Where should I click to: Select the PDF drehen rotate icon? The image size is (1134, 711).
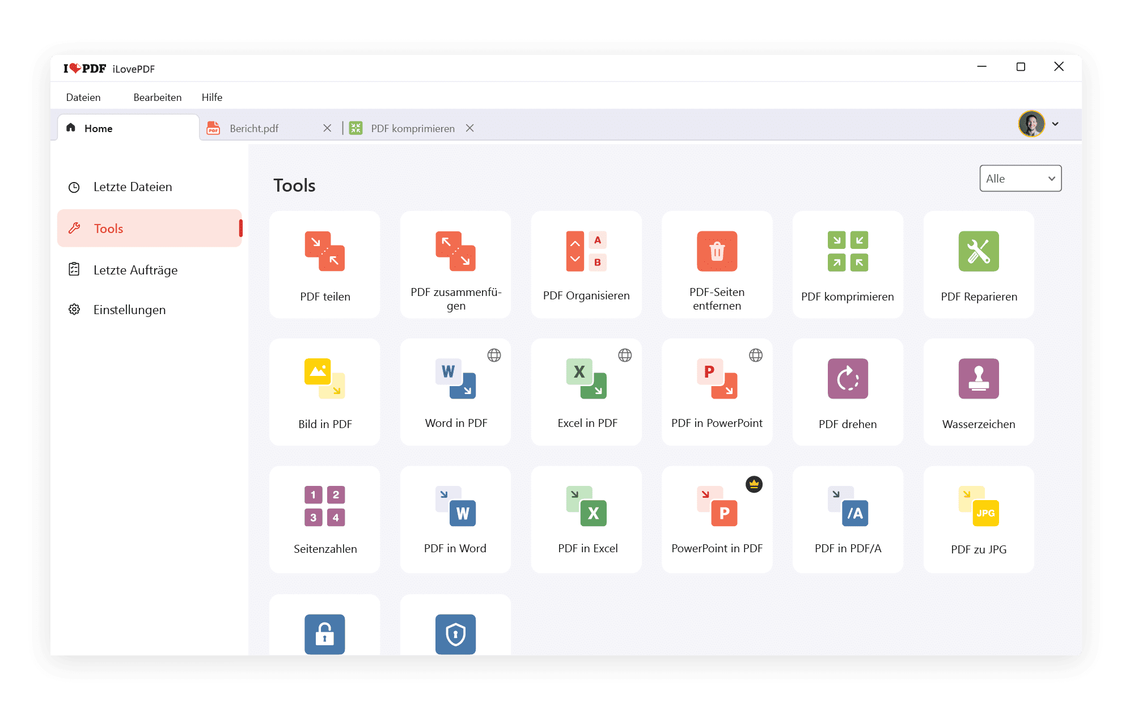847,378
